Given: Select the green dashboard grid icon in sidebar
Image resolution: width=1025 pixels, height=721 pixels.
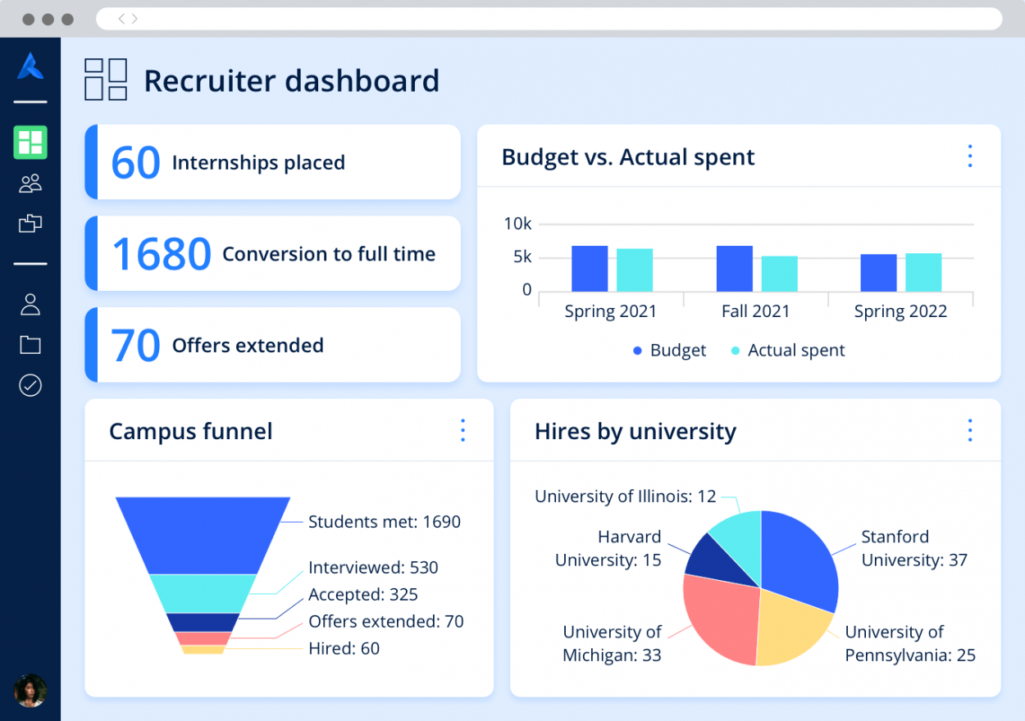Looking at the screenshot, I should click(30, 143).
